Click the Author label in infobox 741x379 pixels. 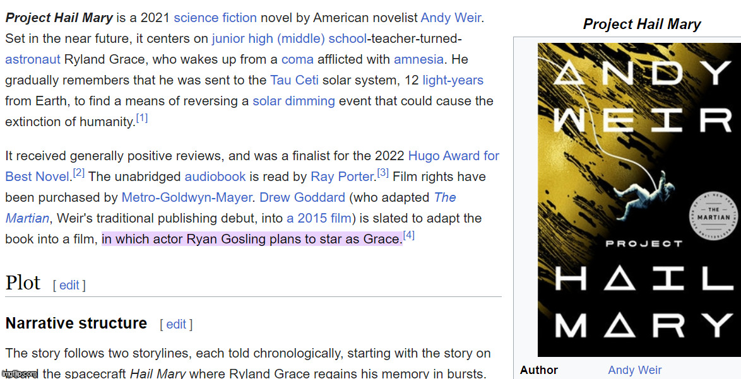pos(539,370)
